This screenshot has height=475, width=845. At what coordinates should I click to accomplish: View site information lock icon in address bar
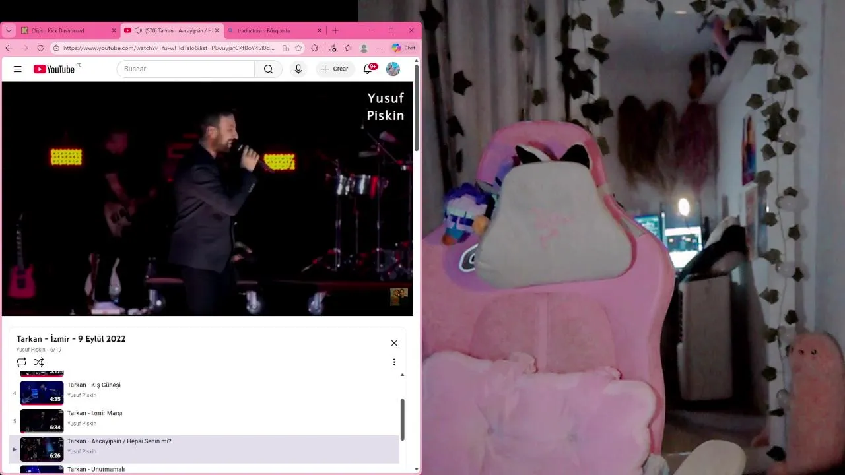coord(56,48)
